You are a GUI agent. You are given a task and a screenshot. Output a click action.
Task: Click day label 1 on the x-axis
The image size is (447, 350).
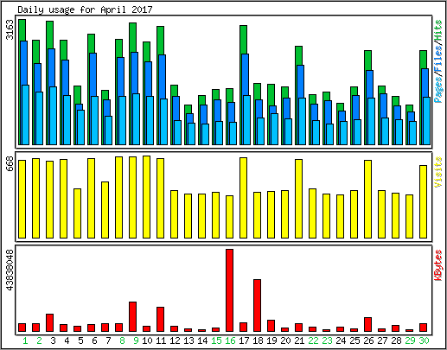(x=25, y=340)
